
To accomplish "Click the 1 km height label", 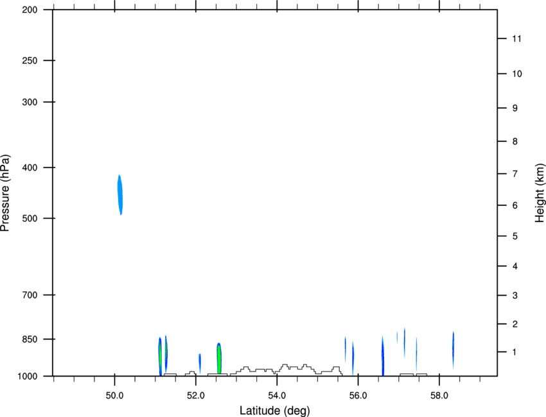I will coord(515,352).
